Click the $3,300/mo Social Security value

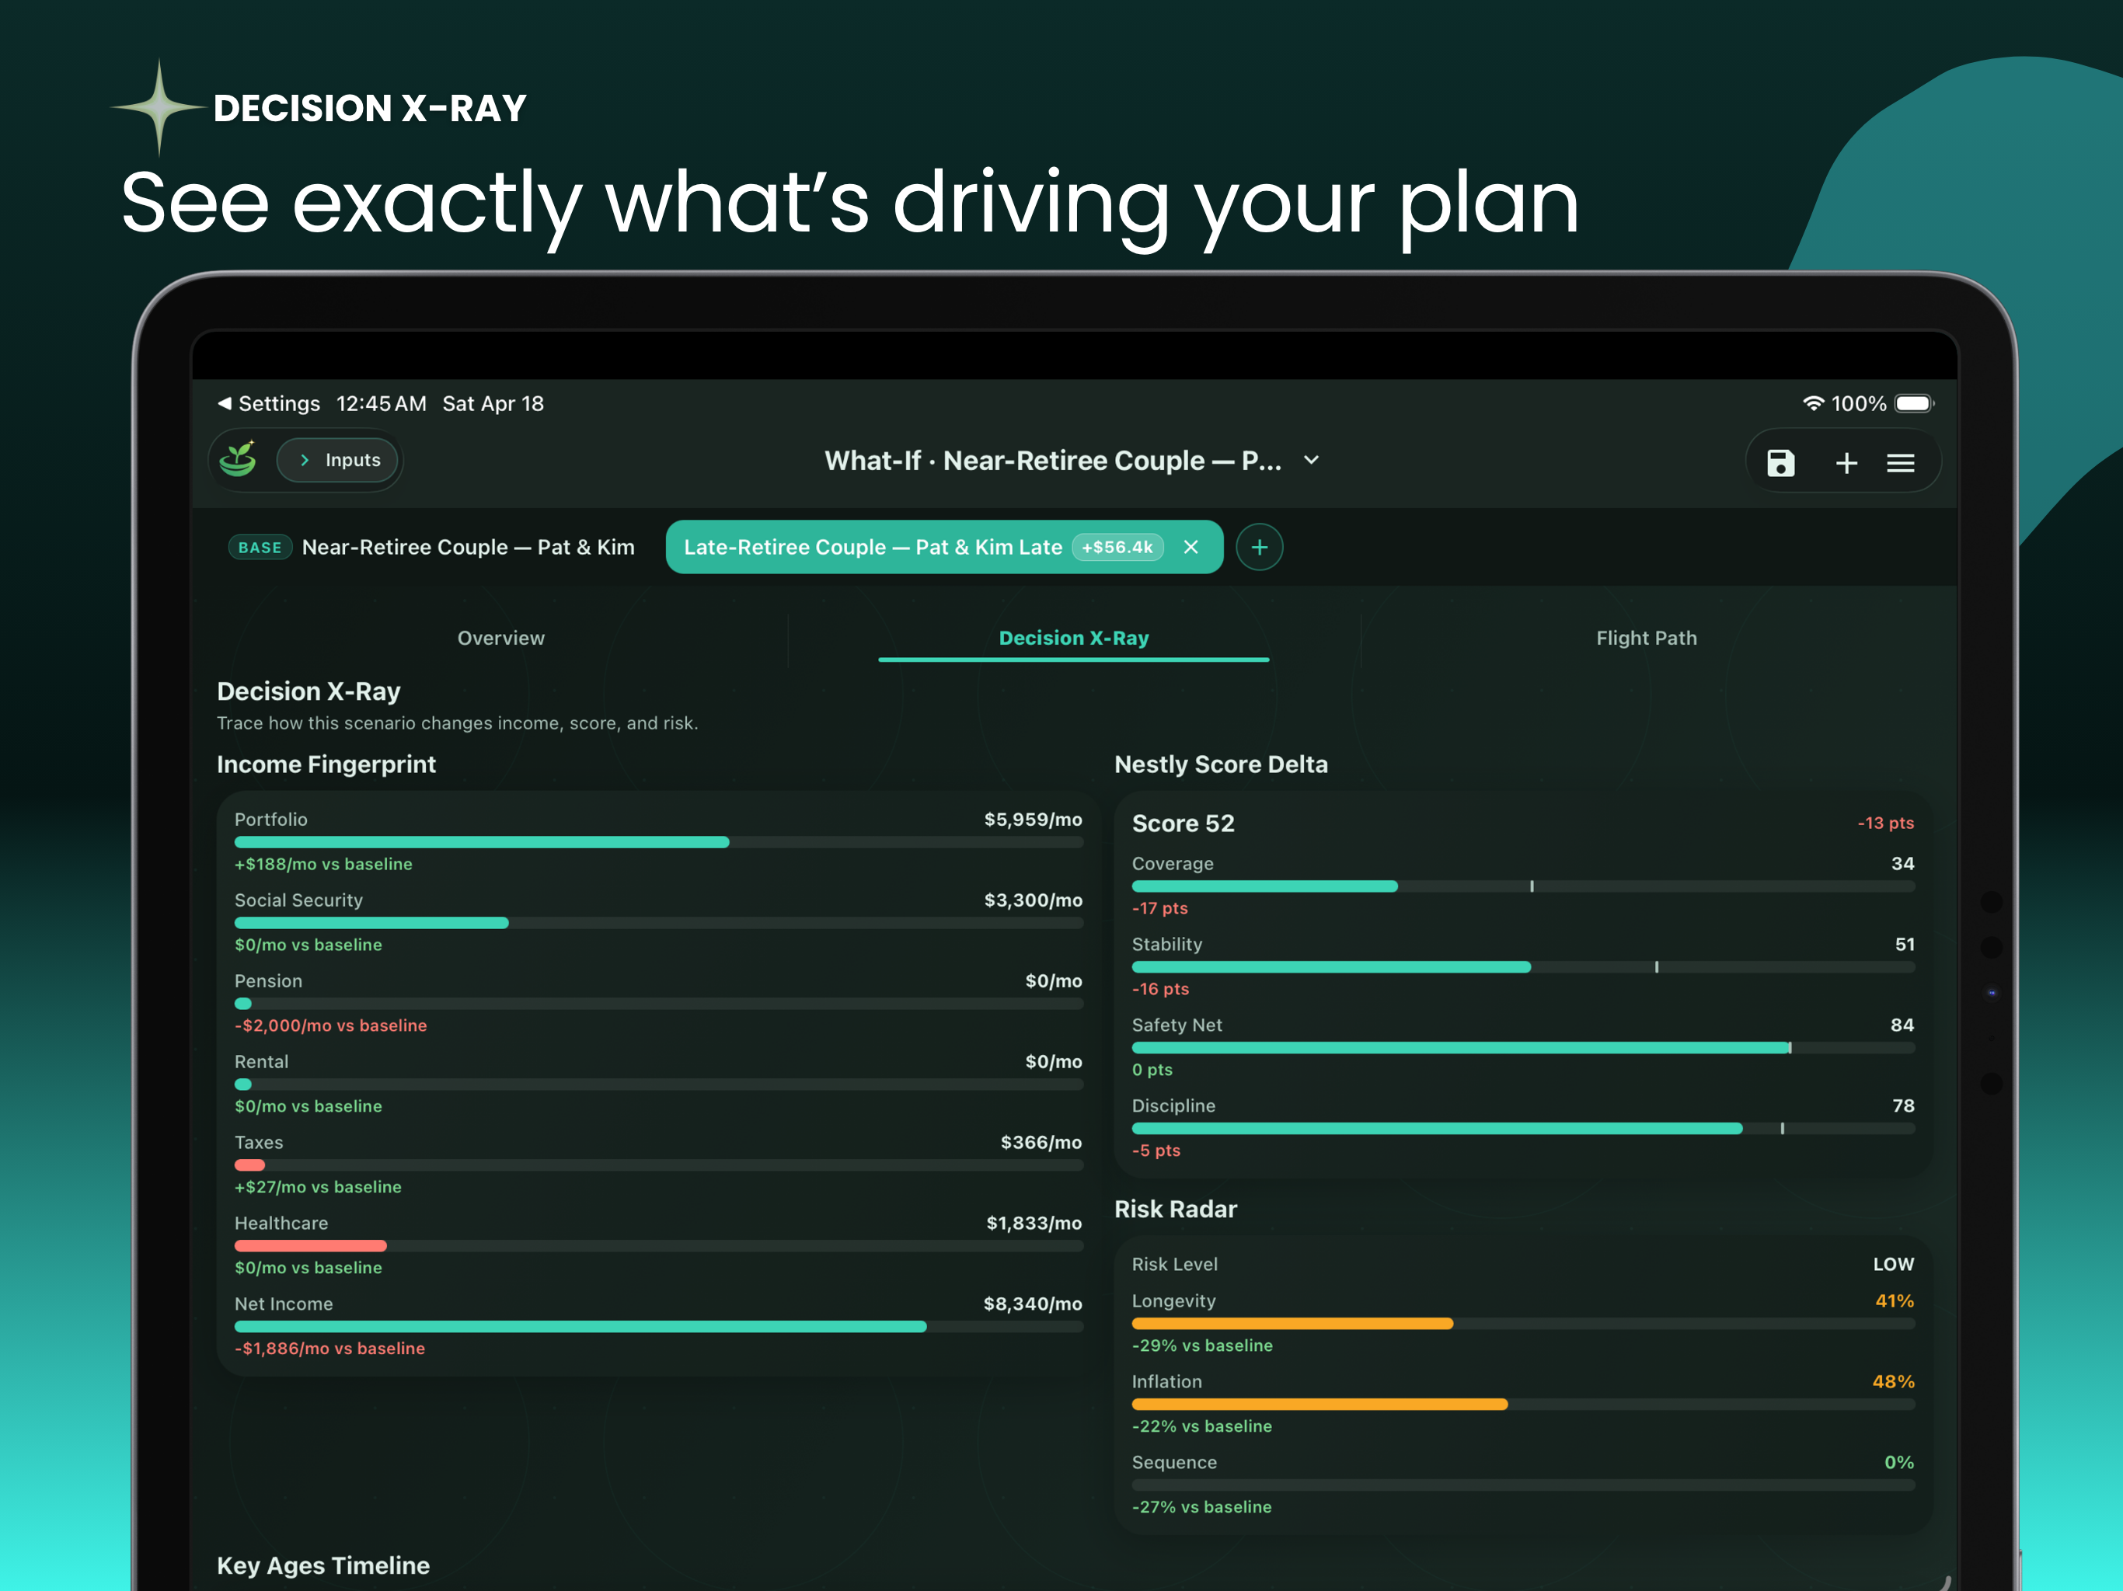pyautogui.click(x=1033, y=900)
